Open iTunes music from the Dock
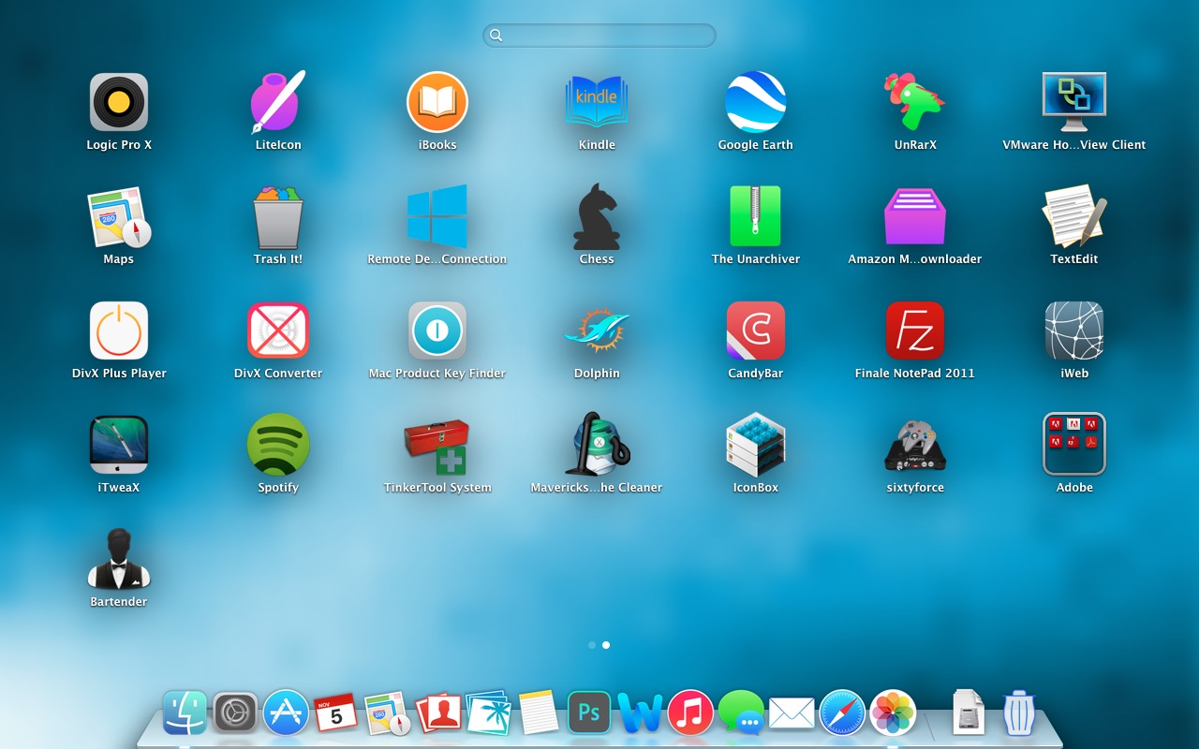This screenshot has height=749, width=1199. pos(690,713)
